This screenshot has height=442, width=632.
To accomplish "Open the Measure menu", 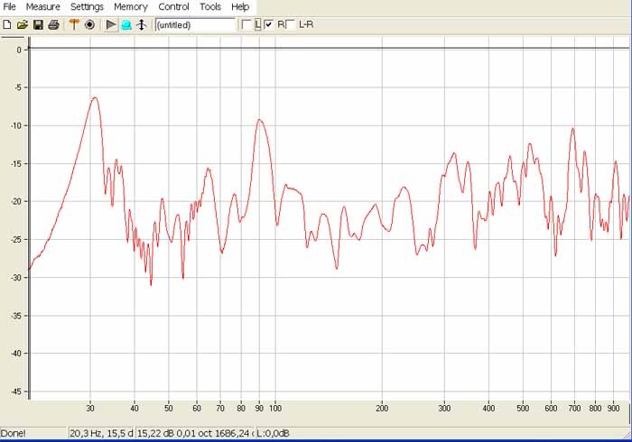I will [x=42, y=6].
